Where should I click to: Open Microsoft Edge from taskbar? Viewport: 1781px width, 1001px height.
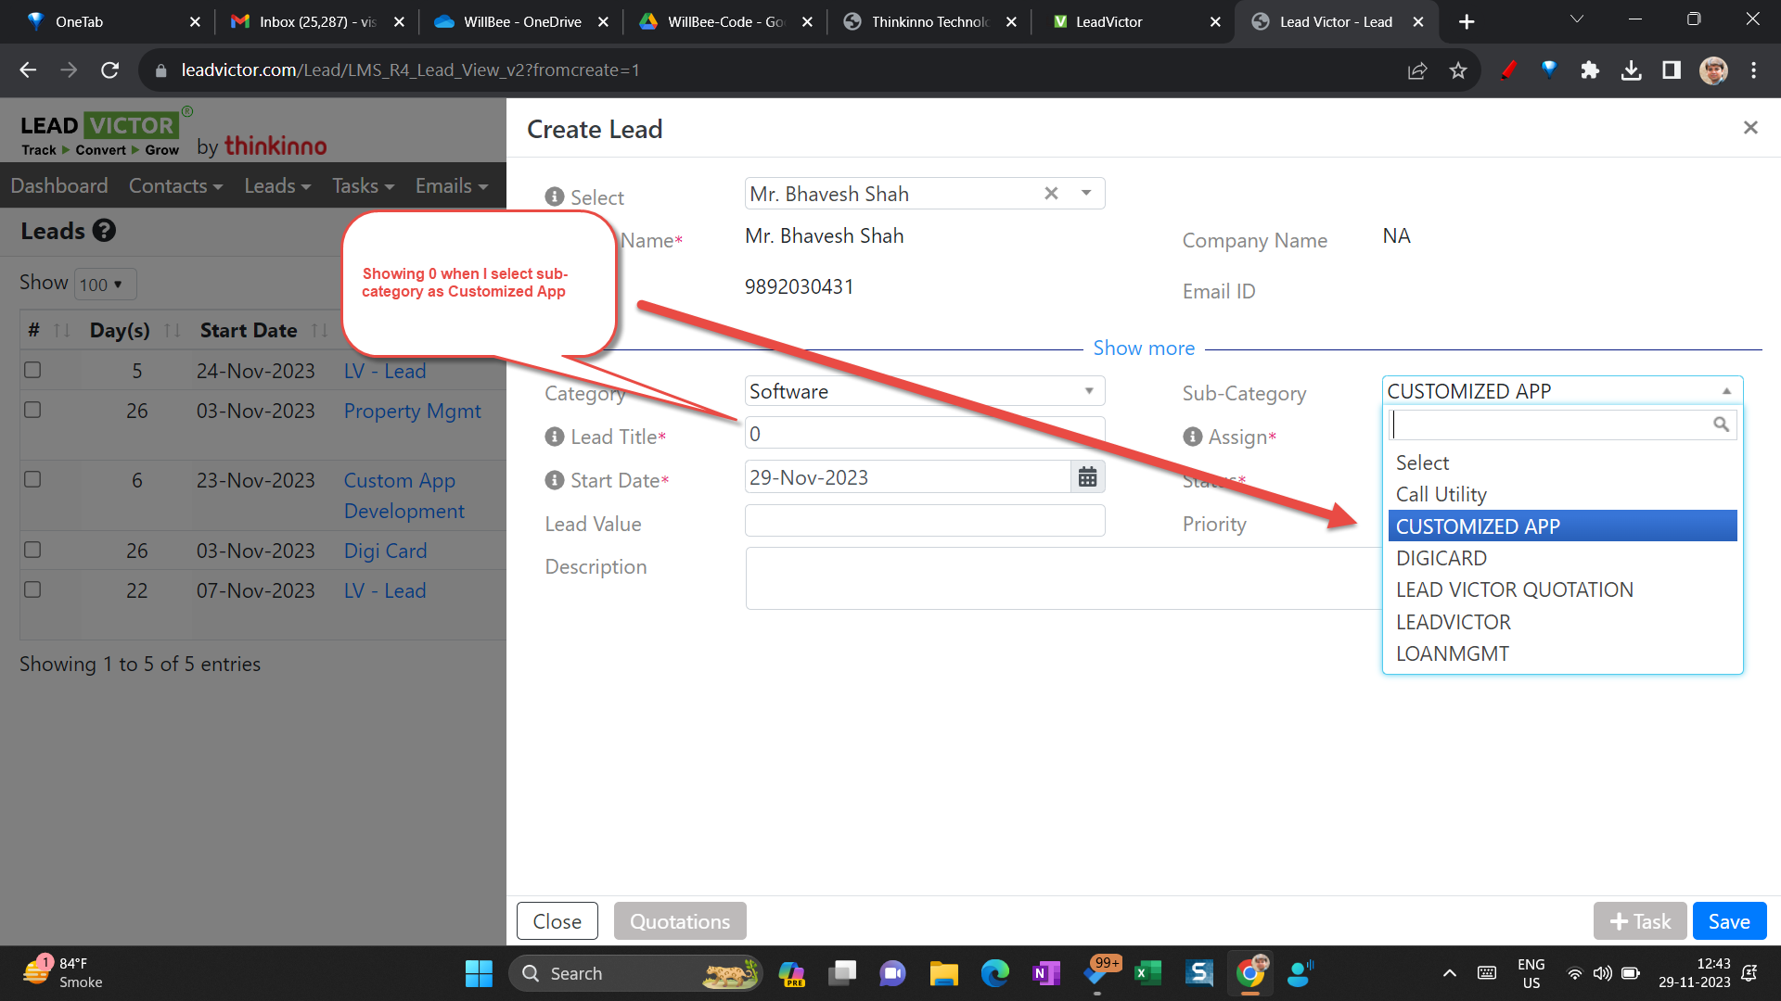point(995,973)
